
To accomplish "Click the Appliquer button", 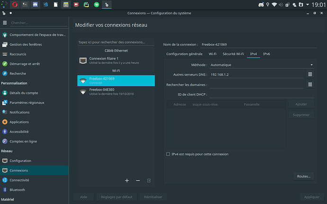I will pyautogui.click(x=311, y=197).
